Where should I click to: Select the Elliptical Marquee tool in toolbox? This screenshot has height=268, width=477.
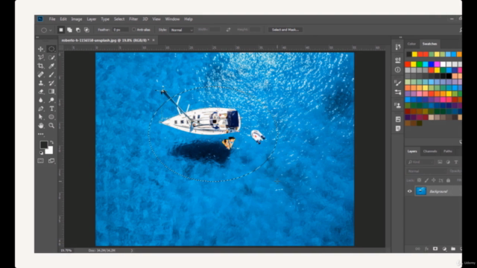point(51,49)
